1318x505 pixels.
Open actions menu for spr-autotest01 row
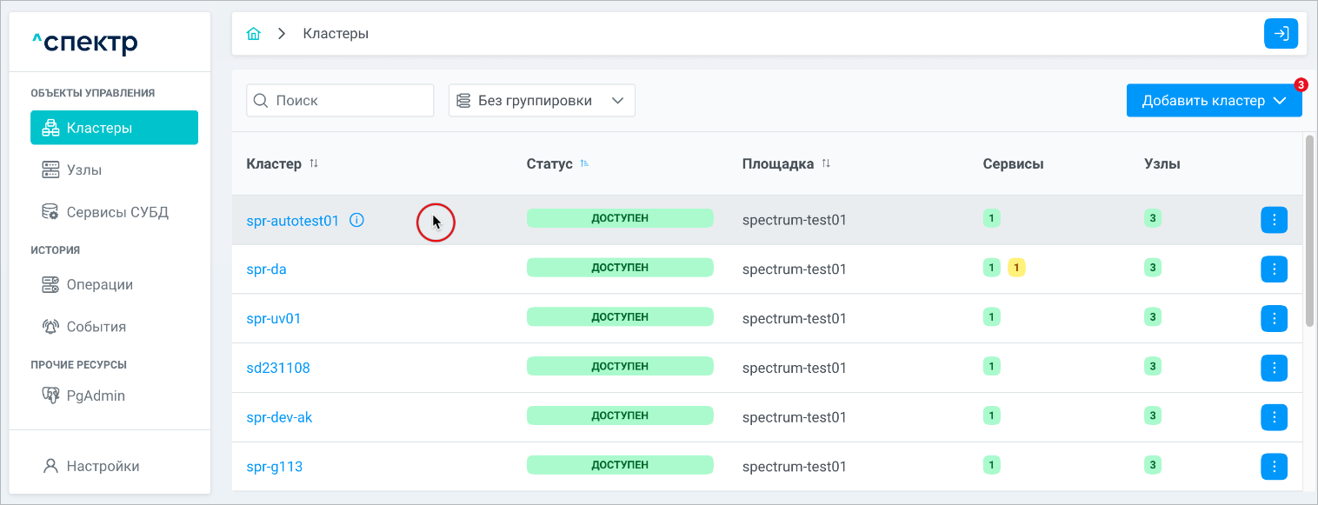[x=1274, y=220]
